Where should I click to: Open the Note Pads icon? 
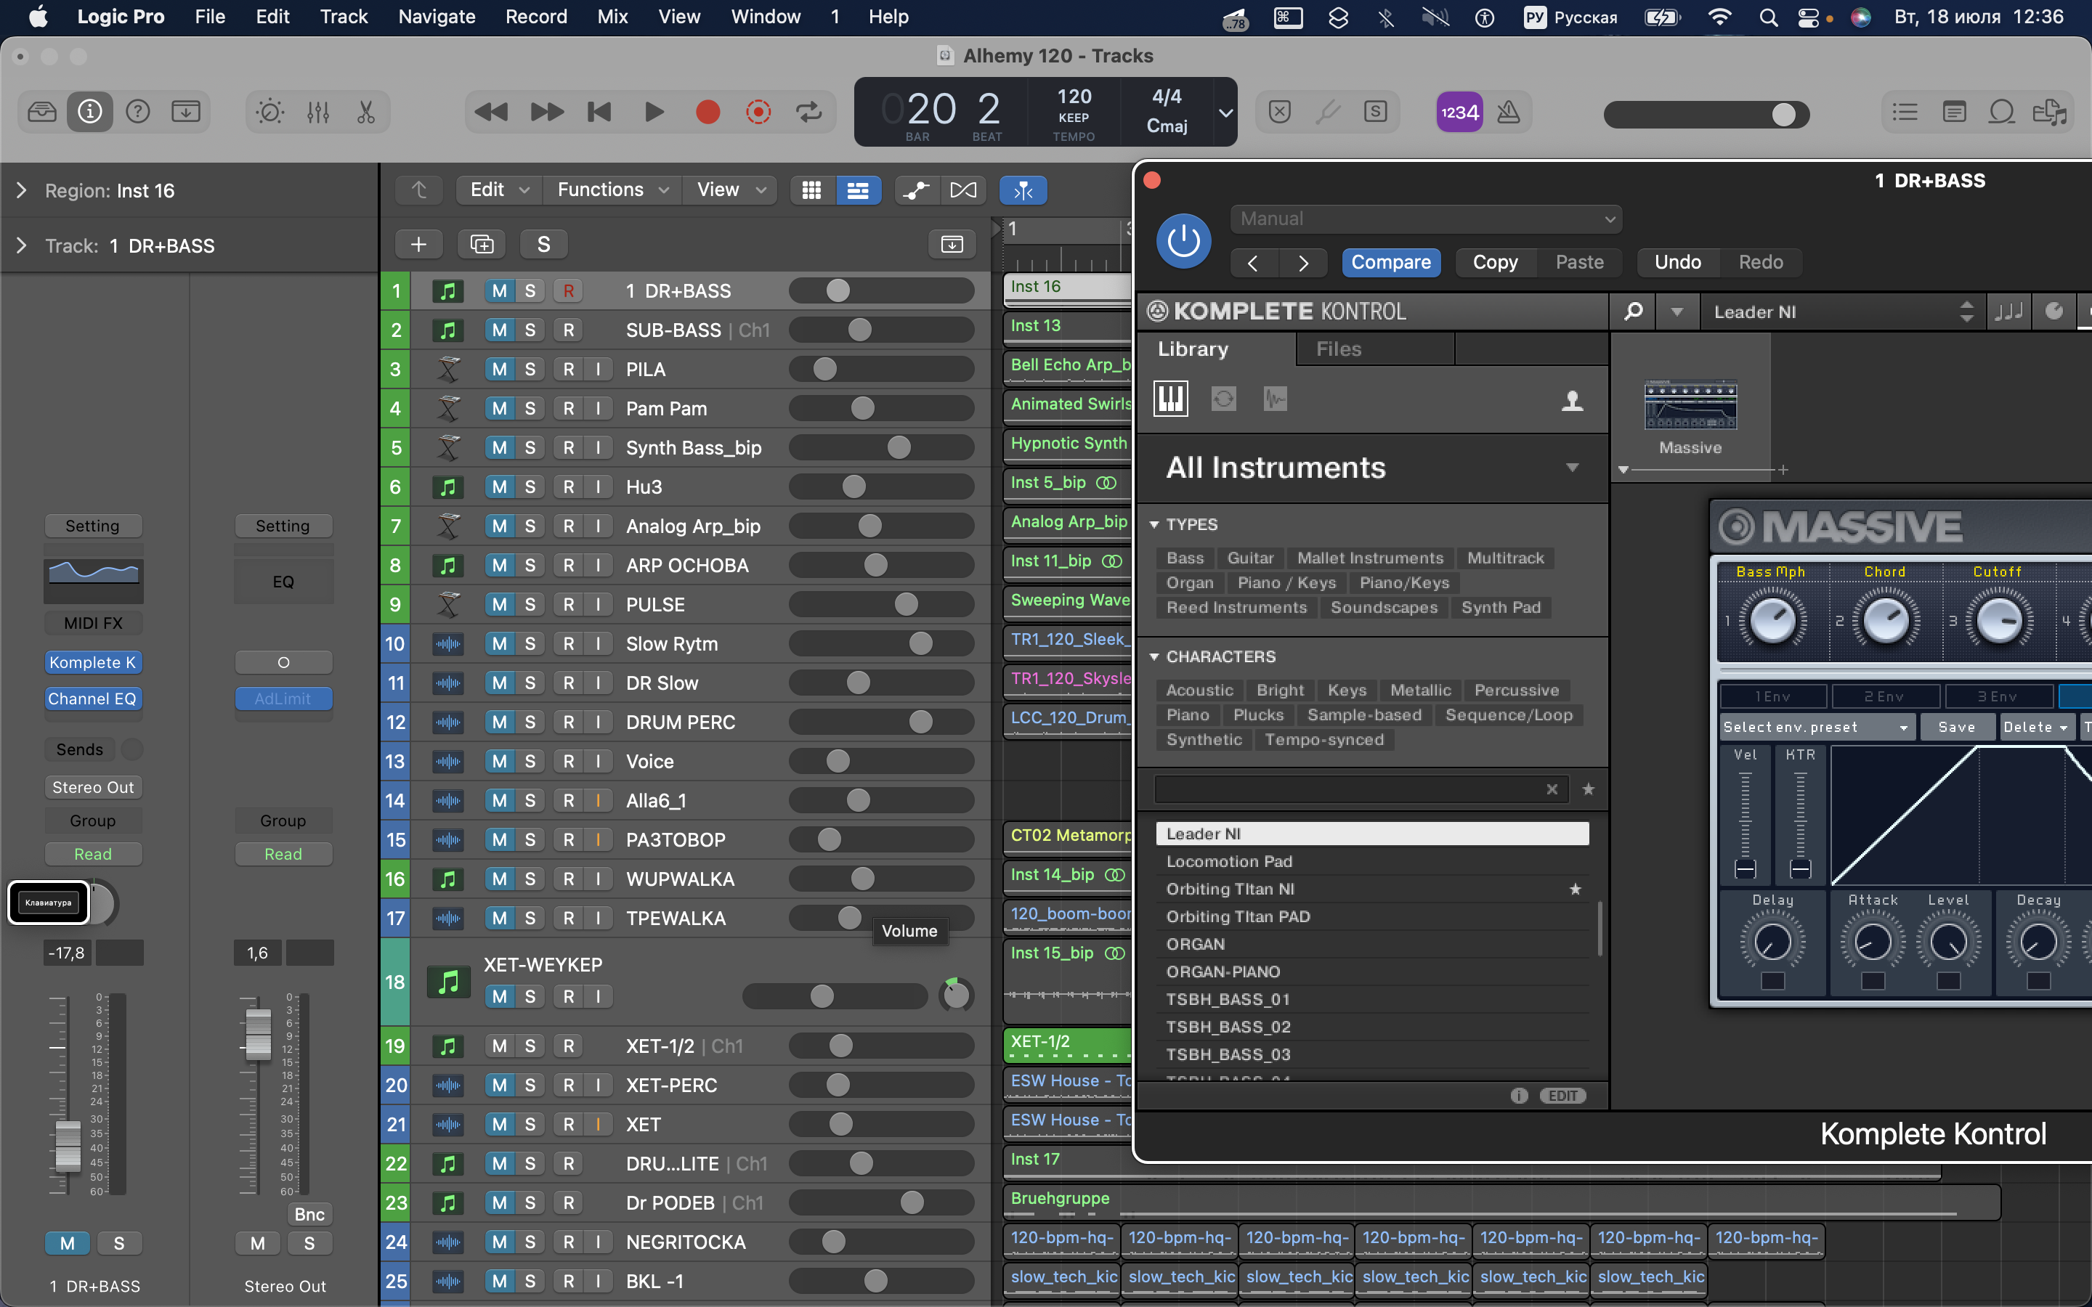click(1954, 113)
